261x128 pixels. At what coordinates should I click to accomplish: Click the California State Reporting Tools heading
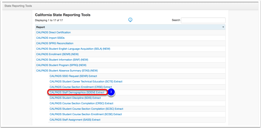click(63, 15)
